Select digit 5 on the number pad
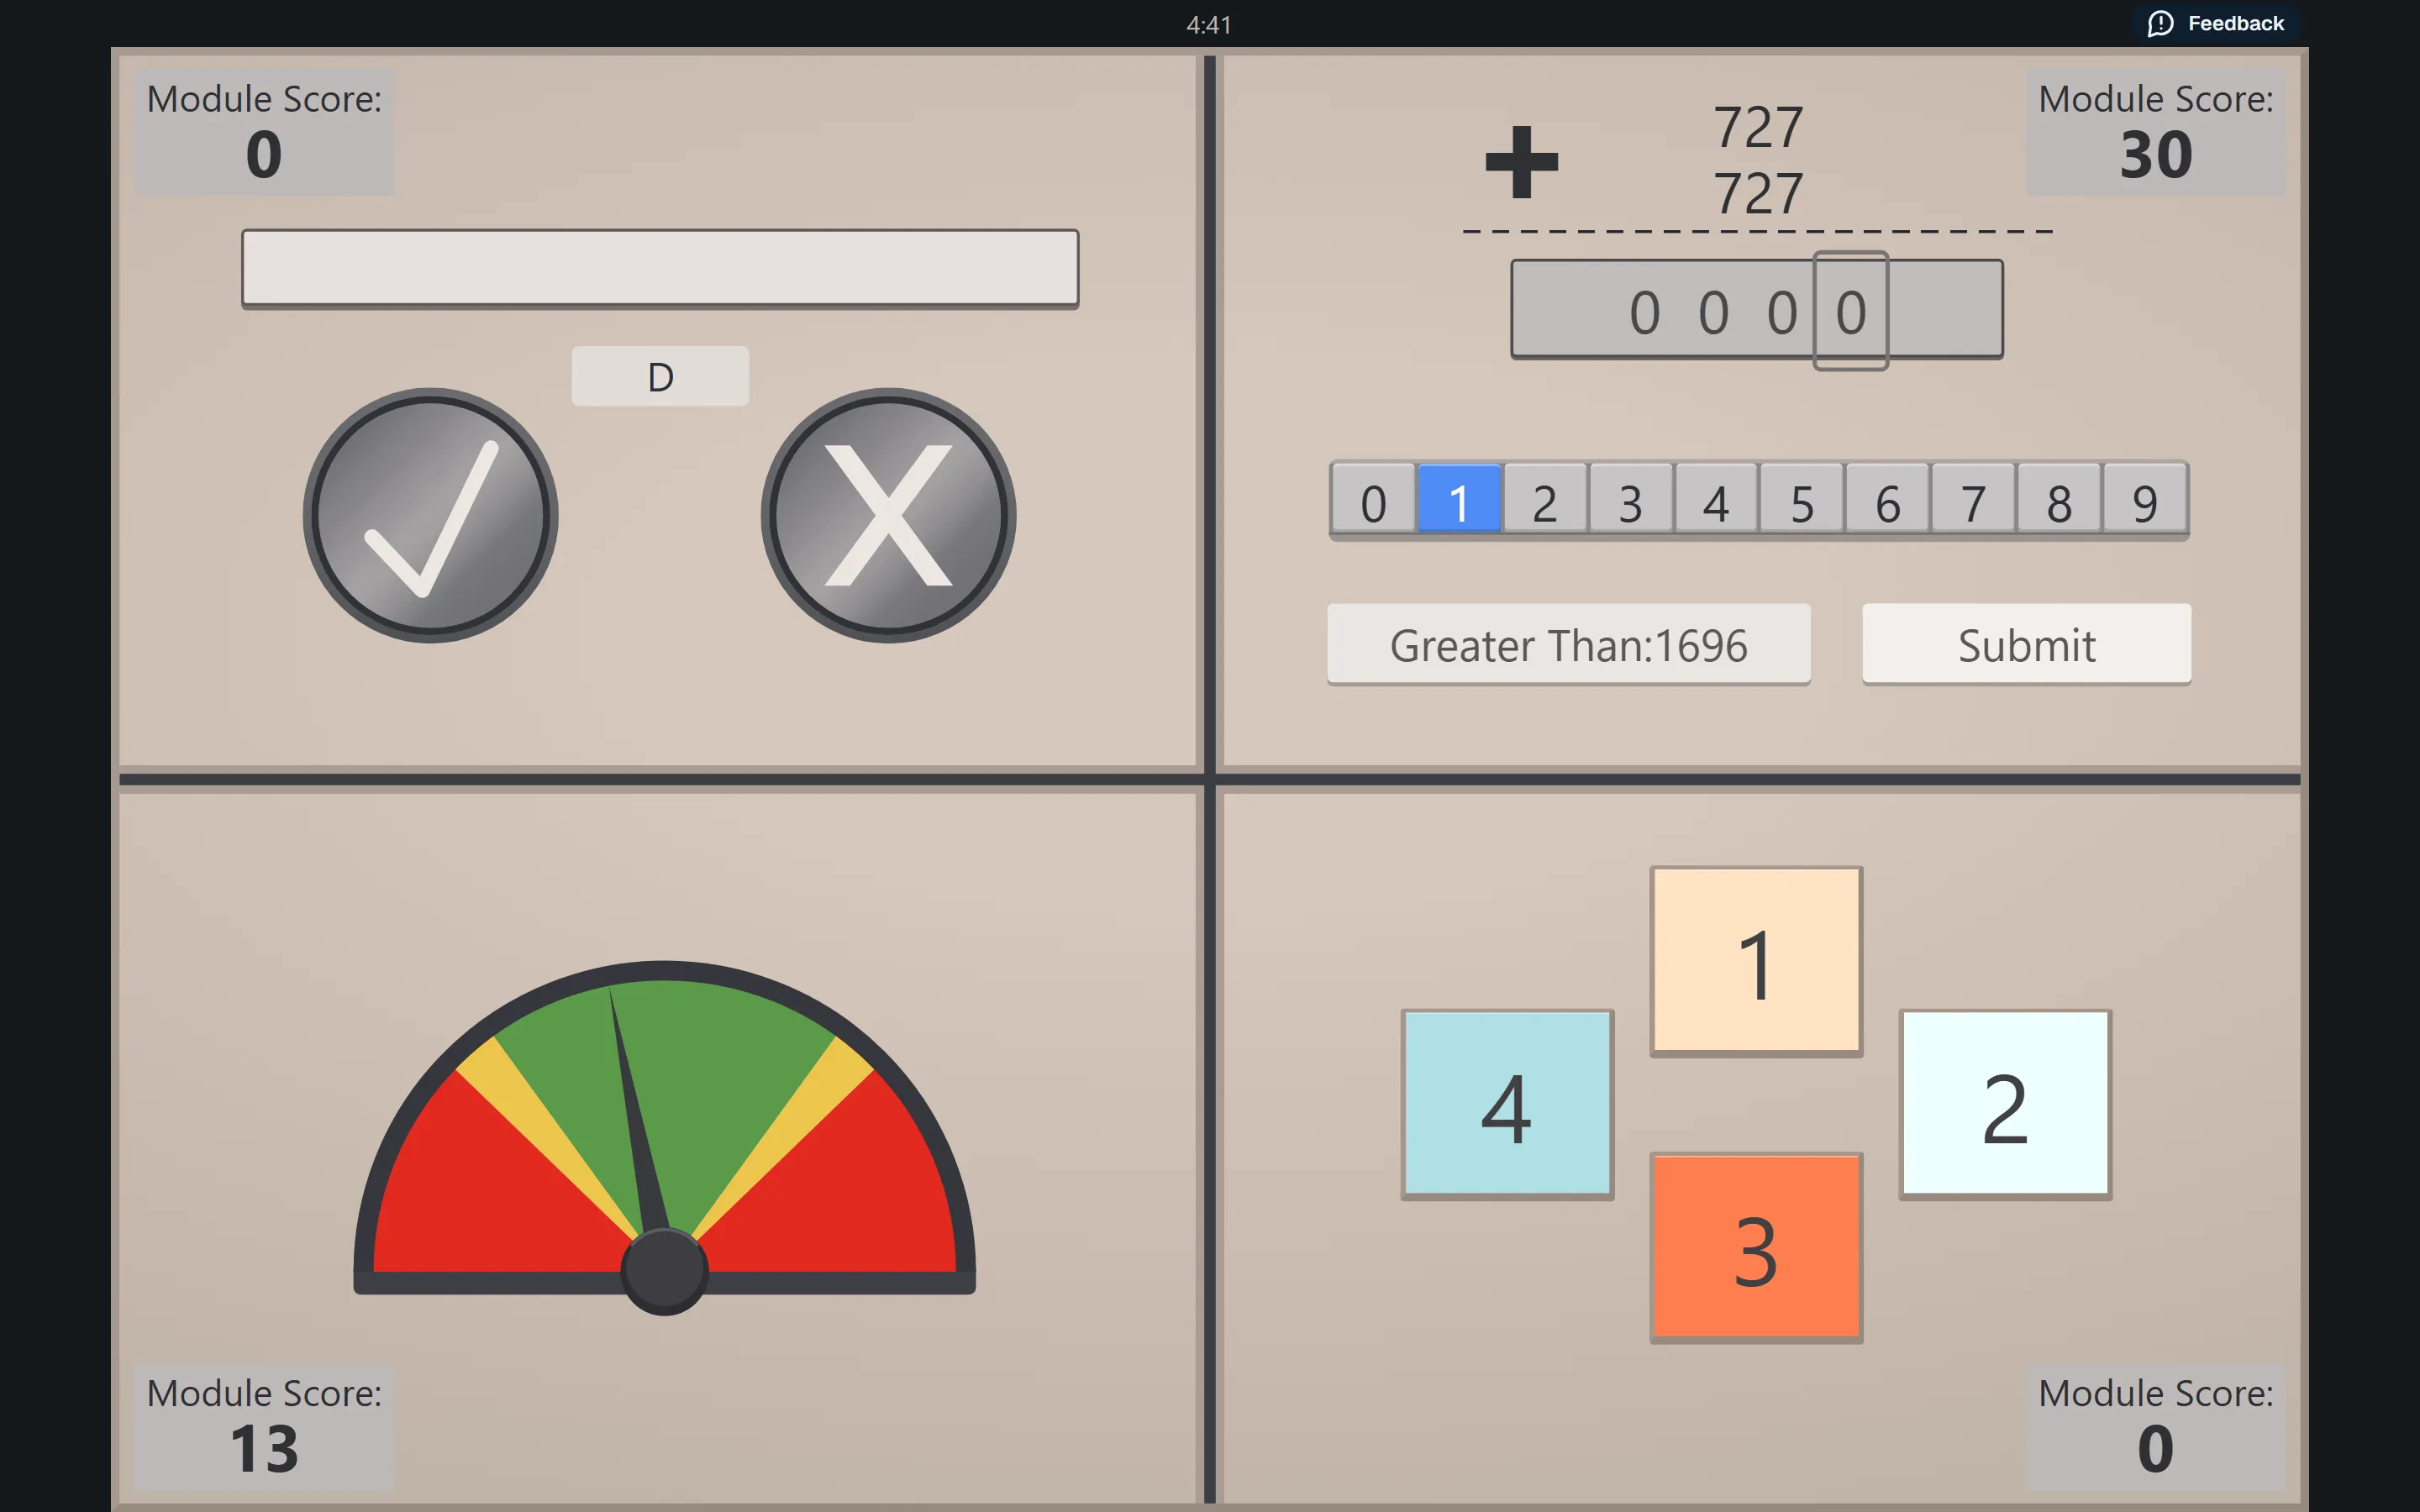Image resolution: width=2420 pixels, height=1512 pixels. [1802, 501]
